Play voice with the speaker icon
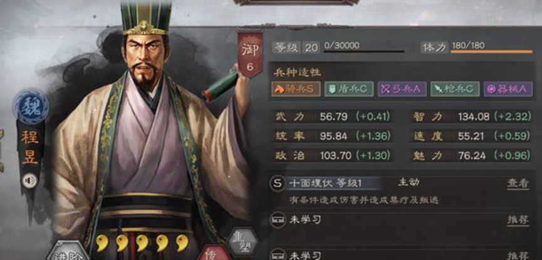Image resolution: width=542 pixels, height=260 pixels. coord(29,180)
